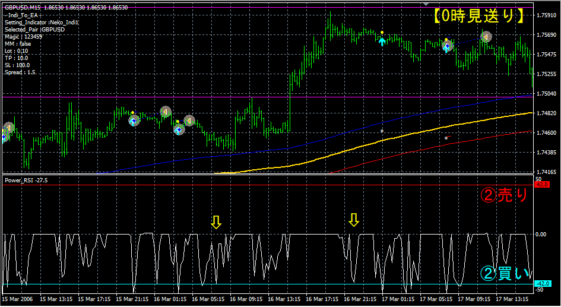Click the 1.74385 price scale label
The image size is (561, 307).
click(x=546, y=153)
